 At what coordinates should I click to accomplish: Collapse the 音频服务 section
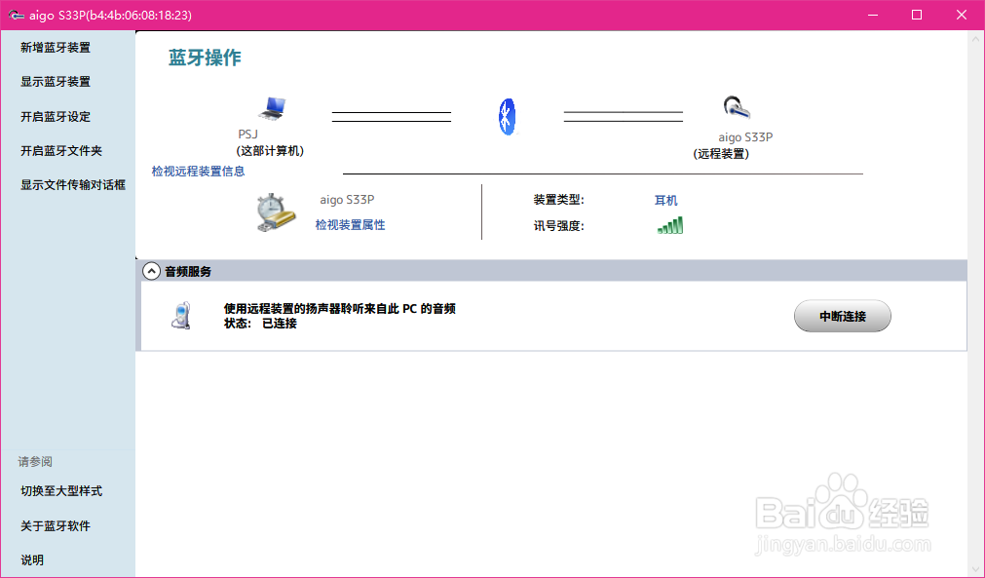[151, 271]
